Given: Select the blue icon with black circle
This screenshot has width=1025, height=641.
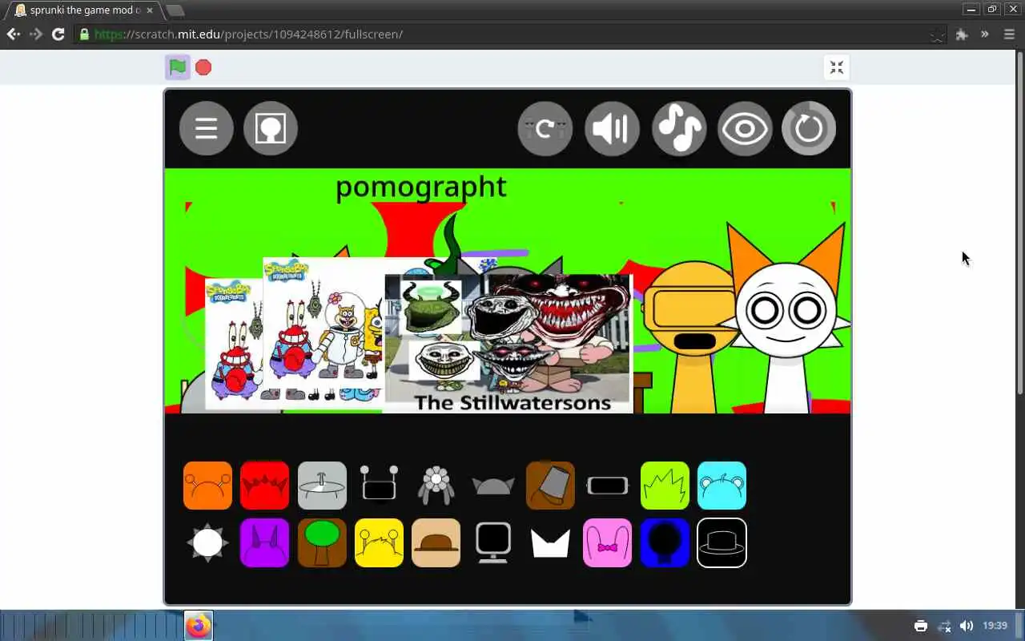Looking at the screenshot, I should tap(665, 542).
